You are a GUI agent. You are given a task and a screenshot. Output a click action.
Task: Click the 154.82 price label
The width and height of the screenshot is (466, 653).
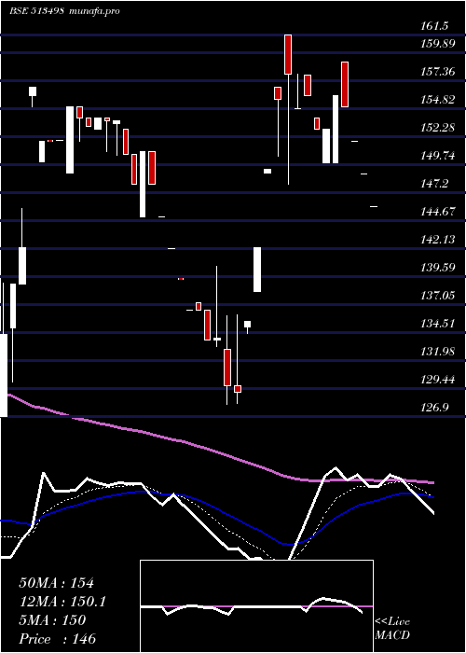pos(437,100)
